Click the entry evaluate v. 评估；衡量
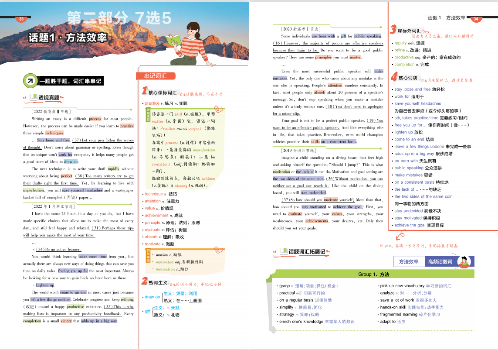This screenshot has width=498, height=350. point(166,230)
